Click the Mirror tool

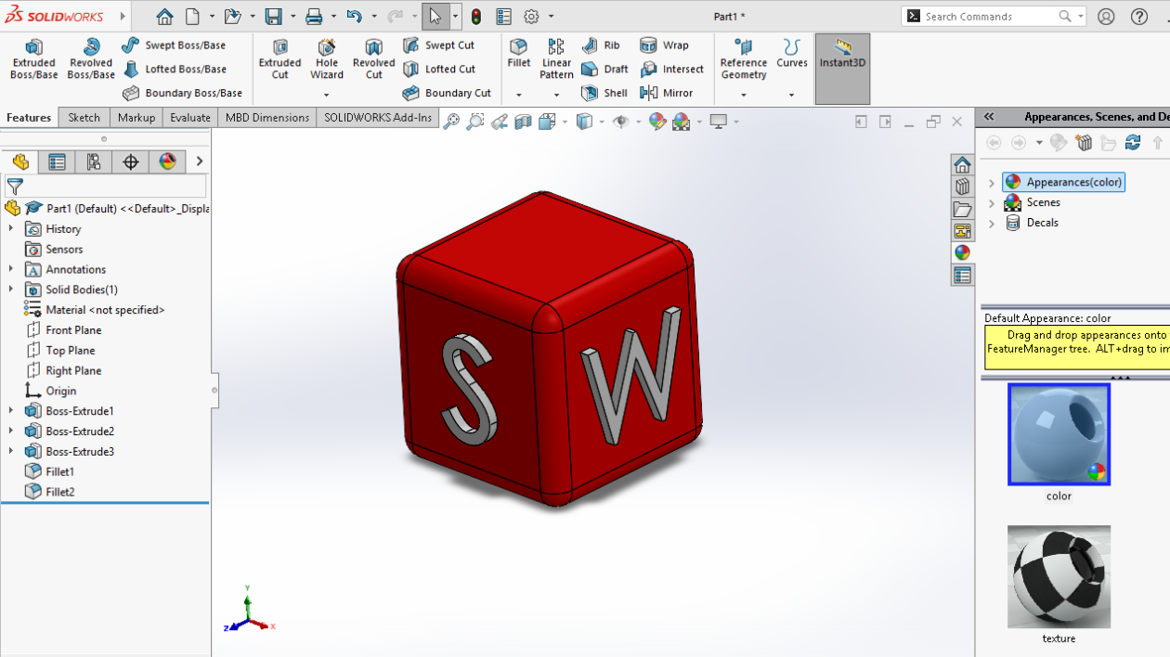667,93
